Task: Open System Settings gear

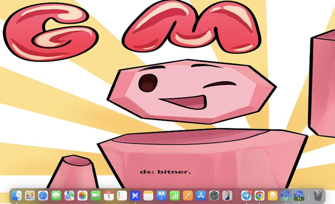Action: (x=214, y=196)
